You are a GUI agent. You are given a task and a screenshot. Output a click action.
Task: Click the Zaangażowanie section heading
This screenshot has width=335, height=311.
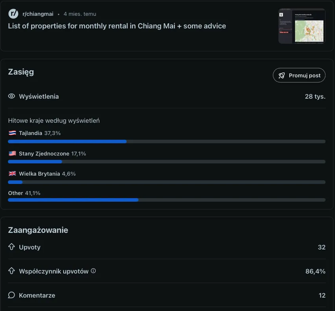[38, 230]
